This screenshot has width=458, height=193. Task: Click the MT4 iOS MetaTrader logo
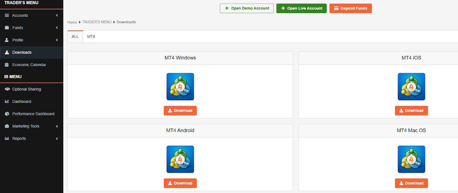tap(411, 87)
